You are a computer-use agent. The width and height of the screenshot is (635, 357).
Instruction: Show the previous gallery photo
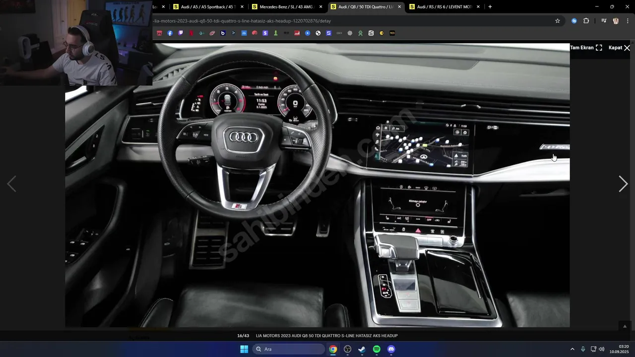click(x=11, y=184)
